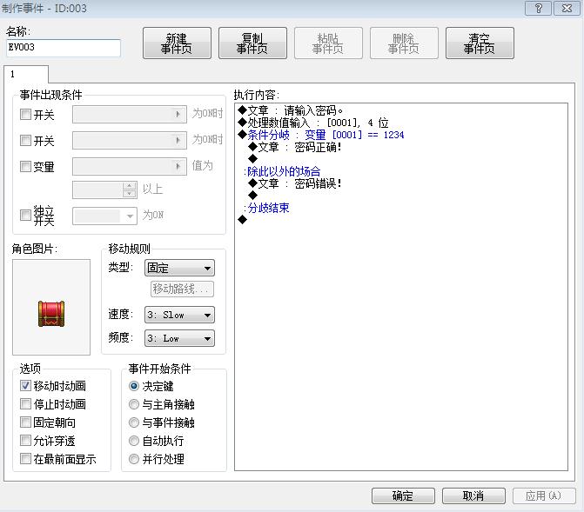The width and height of the screenshot is (584, 512).
Task: Open the second 开关 selector field
Action: 129,140
